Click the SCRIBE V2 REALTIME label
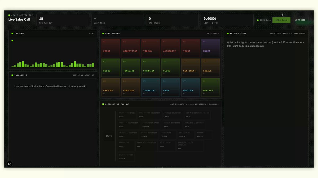 click(x=83, y=75)
